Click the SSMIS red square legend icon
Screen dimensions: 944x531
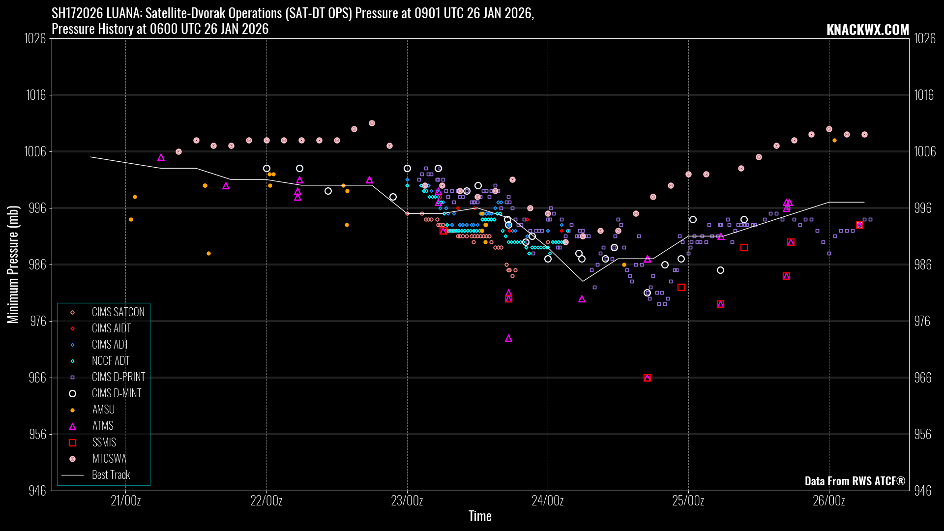tap(72, 442)
